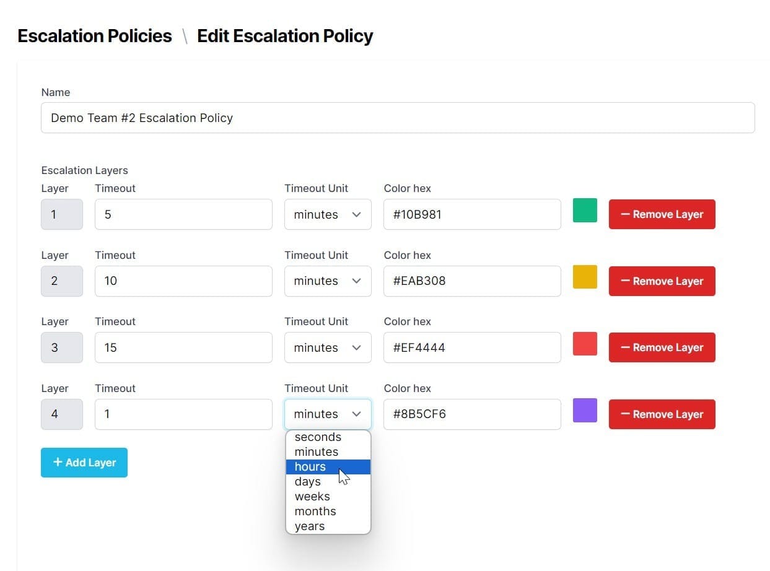Viewport: 770px width, 571px height.
Task: Click the chevron on layer 2 Timeout Unit selector
Action: tap(357, 281)
